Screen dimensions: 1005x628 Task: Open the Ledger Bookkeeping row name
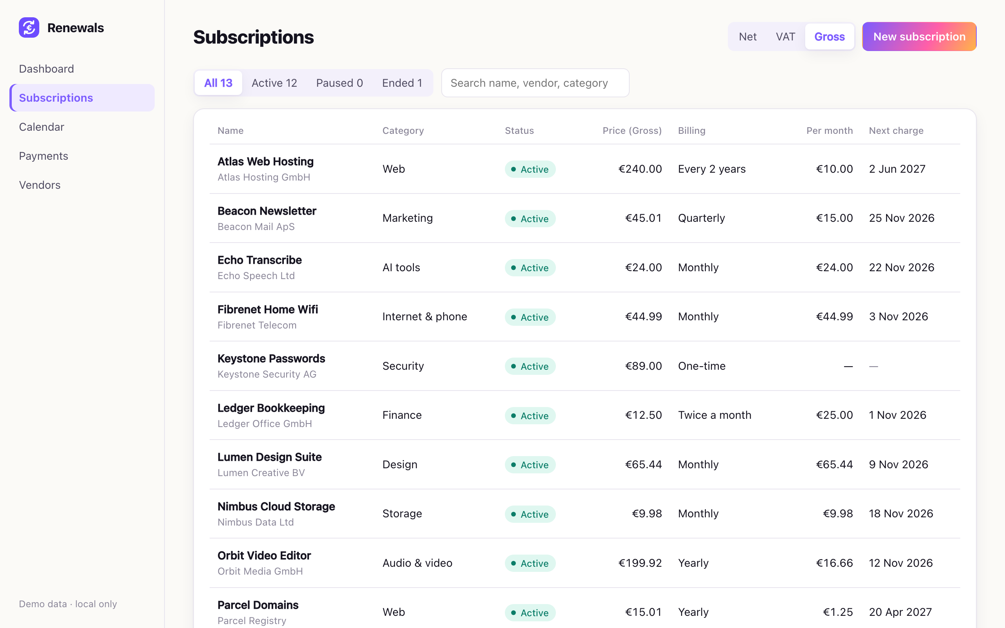[x=271, y=407]
